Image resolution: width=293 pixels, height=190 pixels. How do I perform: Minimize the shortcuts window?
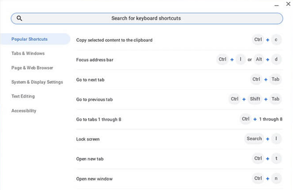pyautogui.click(x=276, y=5)
